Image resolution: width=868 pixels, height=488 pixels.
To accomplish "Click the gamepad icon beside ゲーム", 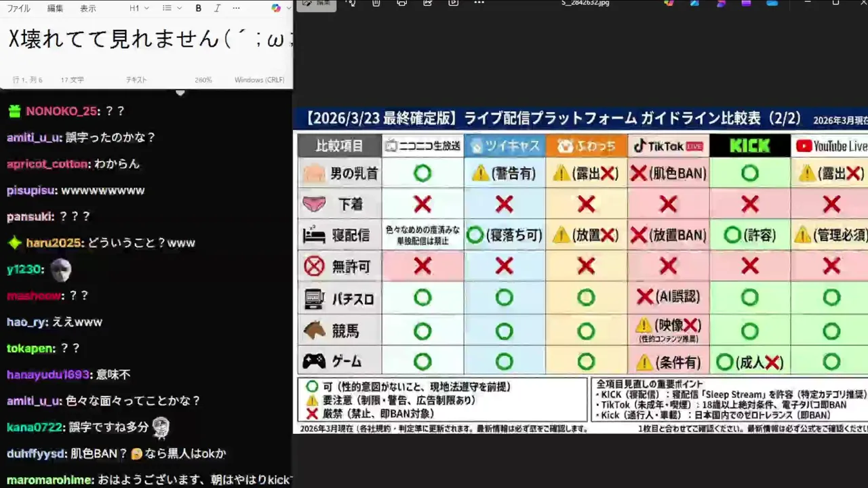I will [x=313, y=361].
